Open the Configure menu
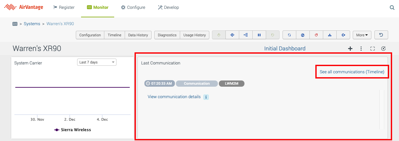The height and width of the screenshot is (141, 399). 133,8
